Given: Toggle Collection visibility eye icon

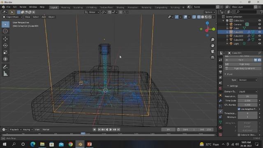Looking at the screenshot, I should (259, 21).
